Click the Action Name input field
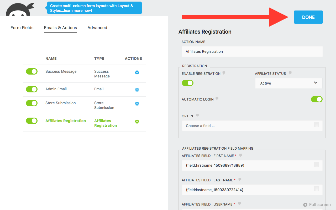The image size is (336, 210). [252, 51]
